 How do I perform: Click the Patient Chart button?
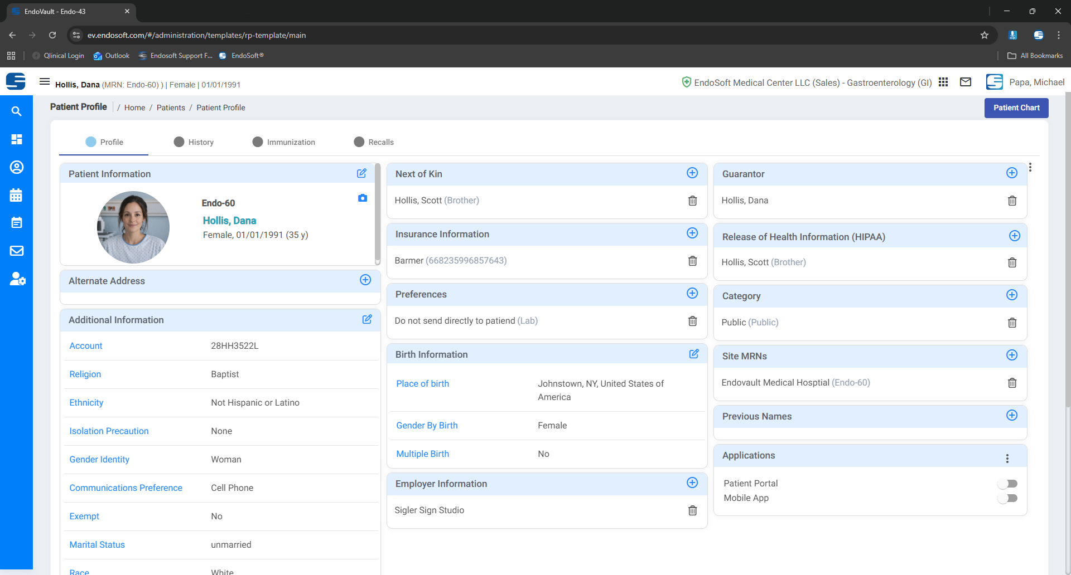pos(1016,108)
